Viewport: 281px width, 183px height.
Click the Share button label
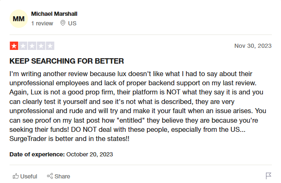pos(62,176)
